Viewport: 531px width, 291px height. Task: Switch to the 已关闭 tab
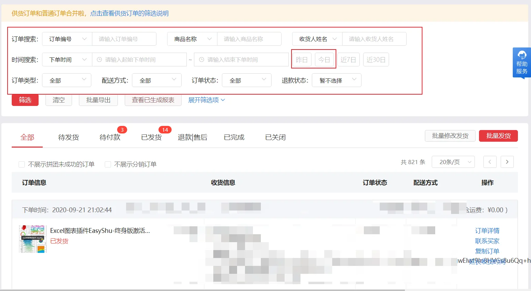pyautogui.click(x=275, y=137)
